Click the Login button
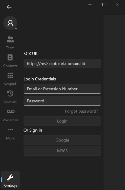Image resolution: width=125 pixels, height=190 pixels. (x=62, y=121)
